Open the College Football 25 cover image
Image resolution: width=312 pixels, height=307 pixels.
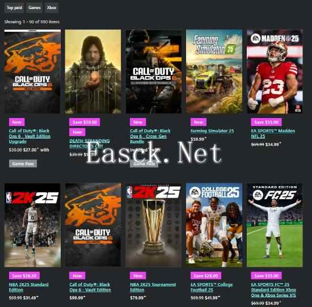214,225
